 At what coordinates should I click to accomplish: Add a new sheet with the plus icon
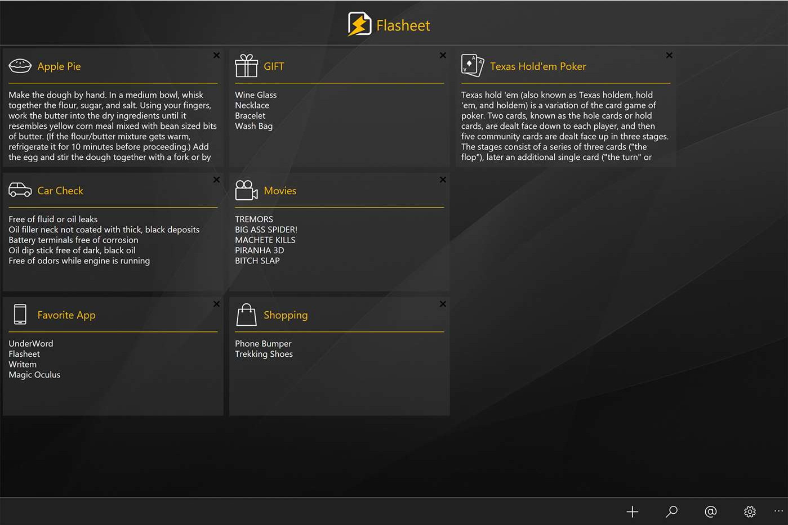coord(632,511)
